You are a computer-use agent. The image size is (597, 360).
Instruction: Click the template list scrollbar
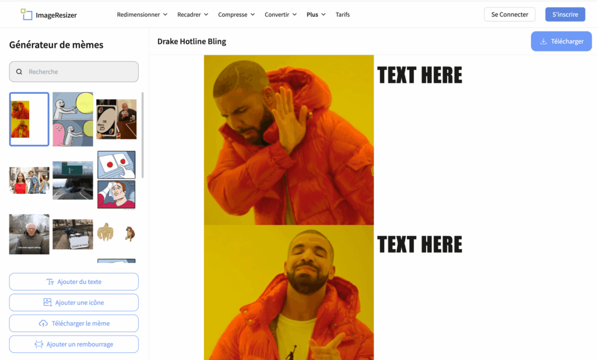pos(142,135)
